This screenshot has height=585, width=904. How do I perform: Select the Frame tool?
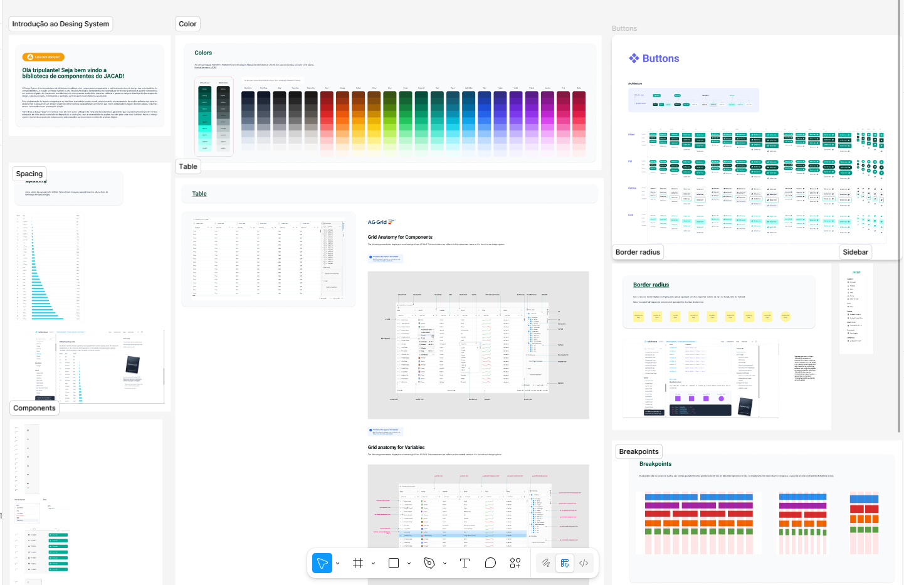pos(358,563)
